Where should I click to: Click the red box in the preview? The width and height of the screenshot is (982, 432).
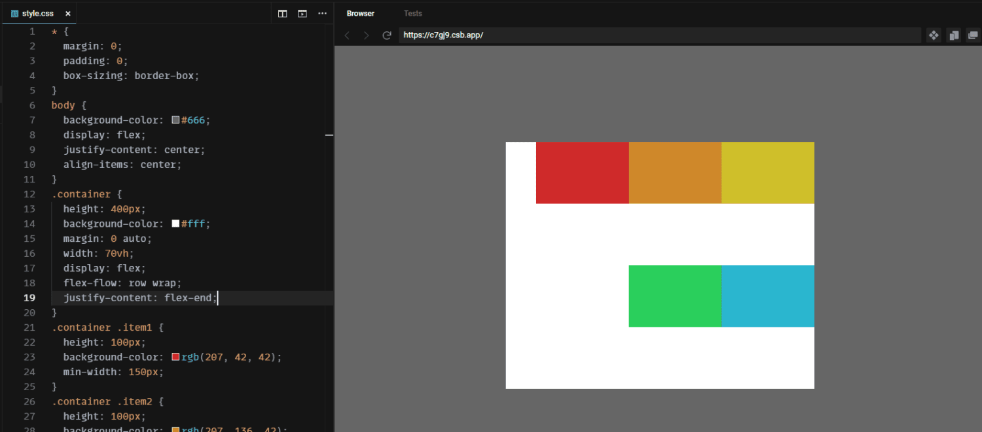(583, 173)
